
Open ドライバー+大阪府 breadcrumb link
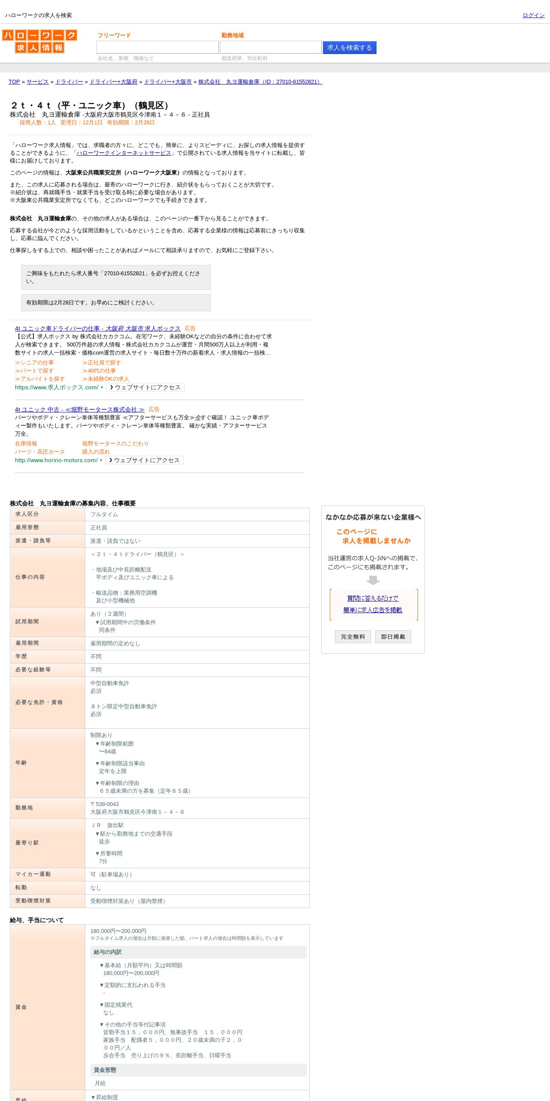click(114, 82)
